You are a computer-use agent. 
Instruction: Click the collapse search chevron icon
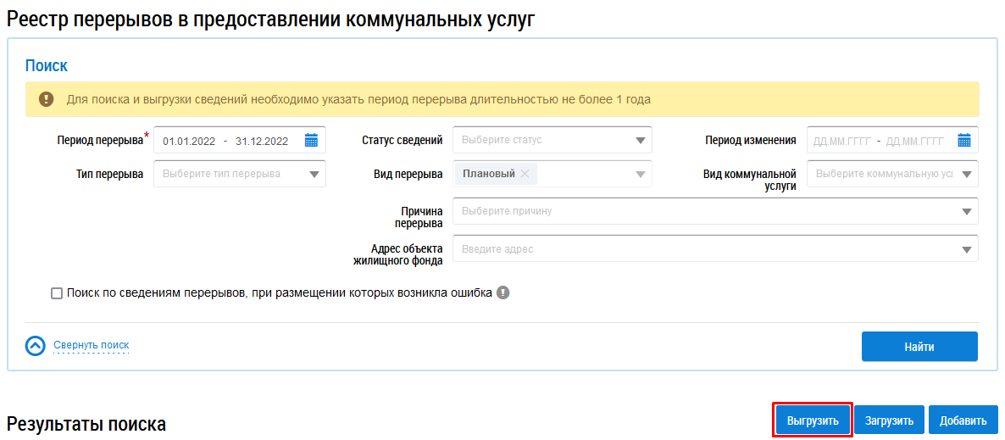(35, 346)
